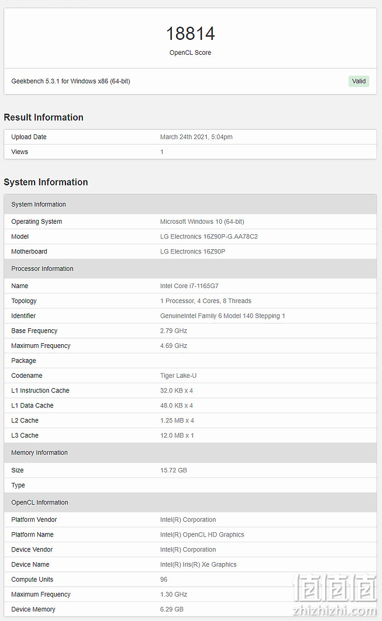This screenshot has width=382, height=621.
Task: Click the memory Size label
Action: pos(18,471)
